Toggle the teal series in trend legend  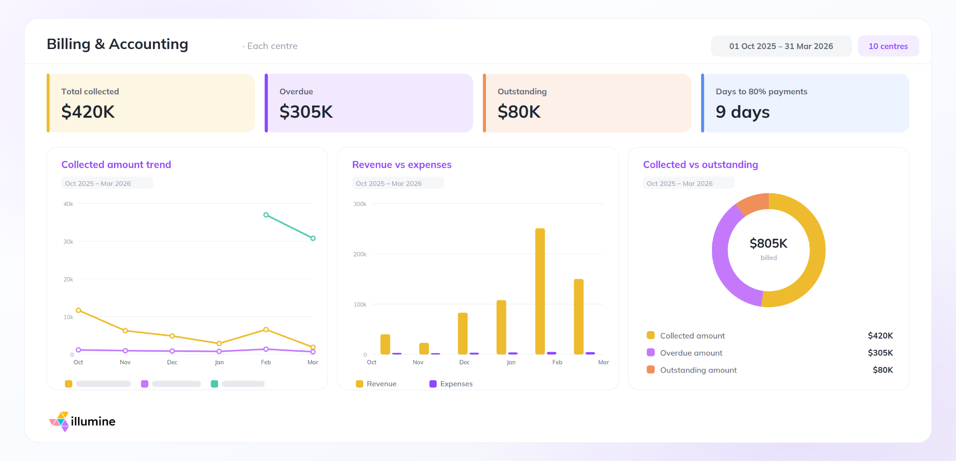238,384
